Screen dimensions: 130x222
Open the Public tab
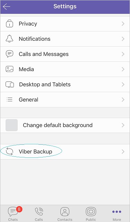91,214
